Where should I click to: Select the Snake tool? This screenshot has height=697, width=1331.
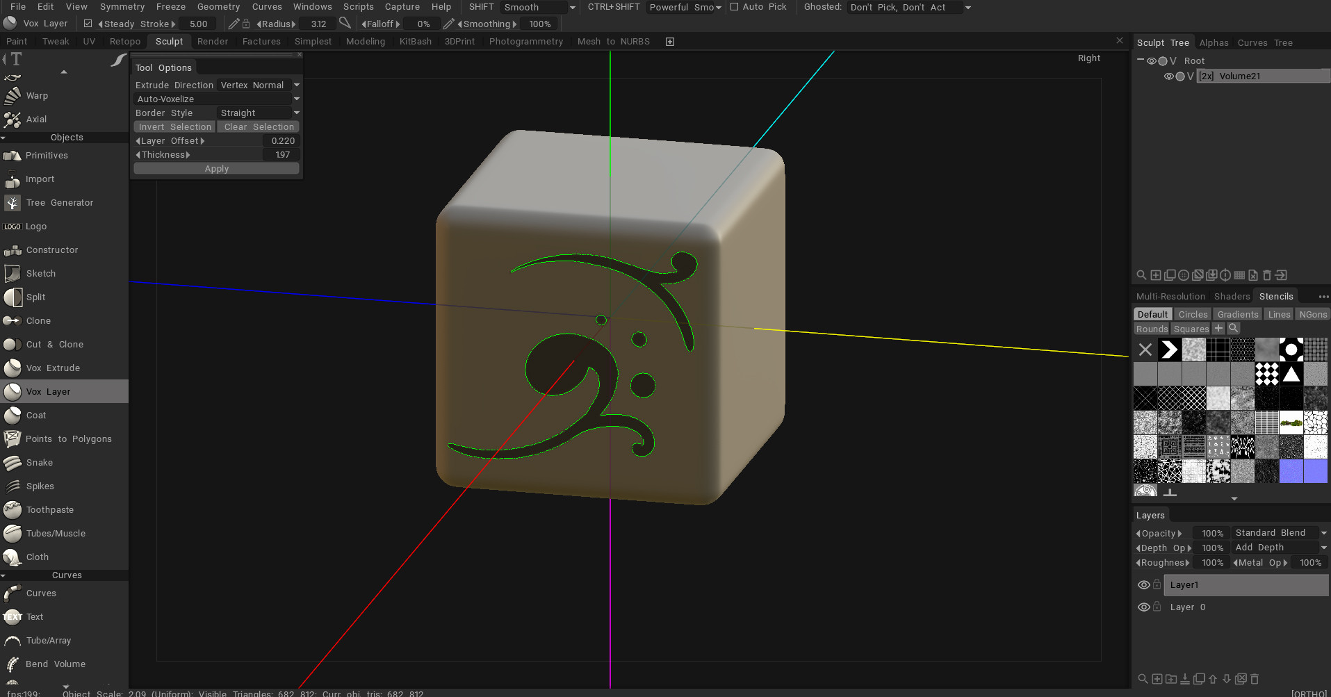(x=39, y=463)
